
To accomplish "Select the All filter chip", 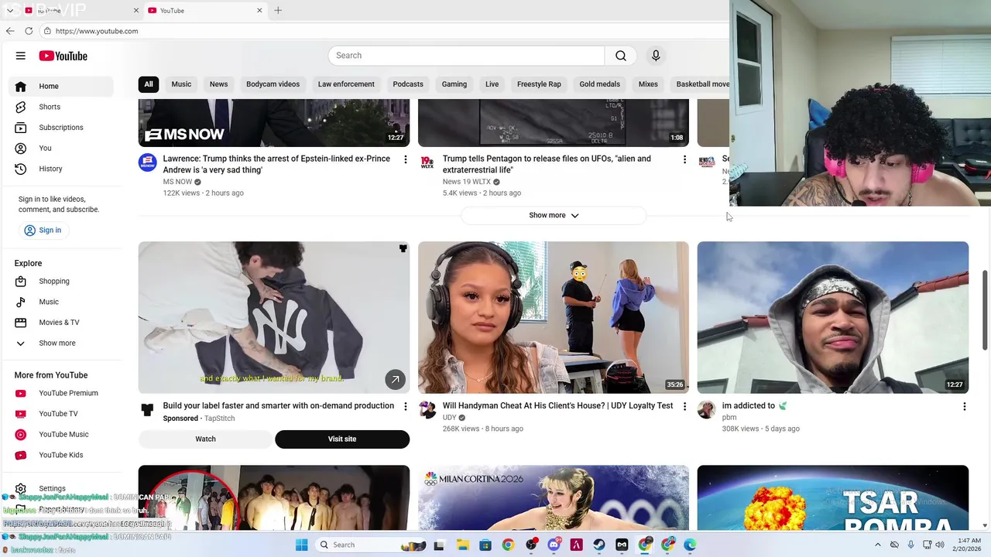I will click(149, 84).
